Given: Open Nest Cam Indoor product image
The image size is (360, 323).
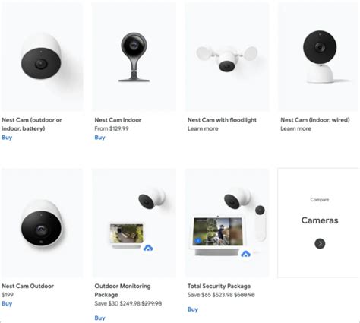Looking at the screenshot, I should [x=134, y=56].
